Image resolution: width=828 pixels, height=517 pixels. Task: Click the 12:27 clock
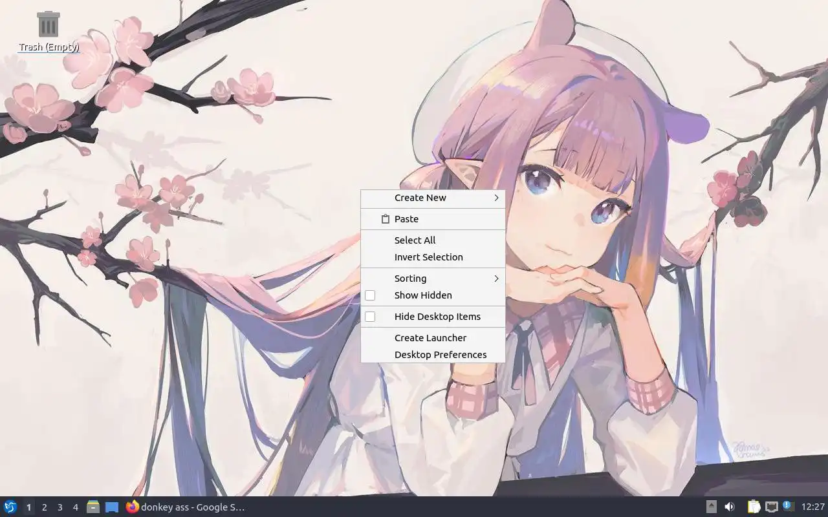click(x=812, y=507)
